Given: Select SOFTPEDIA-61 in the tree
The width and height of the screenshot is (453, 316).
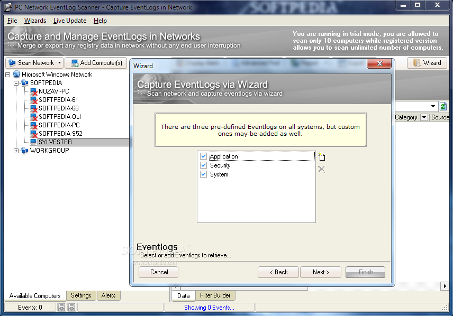Looking at the screenshot, I should pos(58,100).
